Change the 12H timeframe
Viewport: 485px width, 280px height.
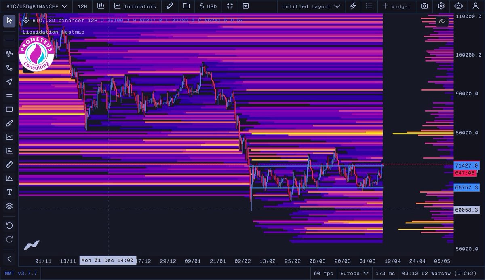click(x=82, y=6)
